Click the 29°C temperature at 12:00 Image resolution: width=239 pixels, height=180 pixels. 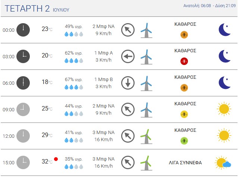(x=47, y=135)
